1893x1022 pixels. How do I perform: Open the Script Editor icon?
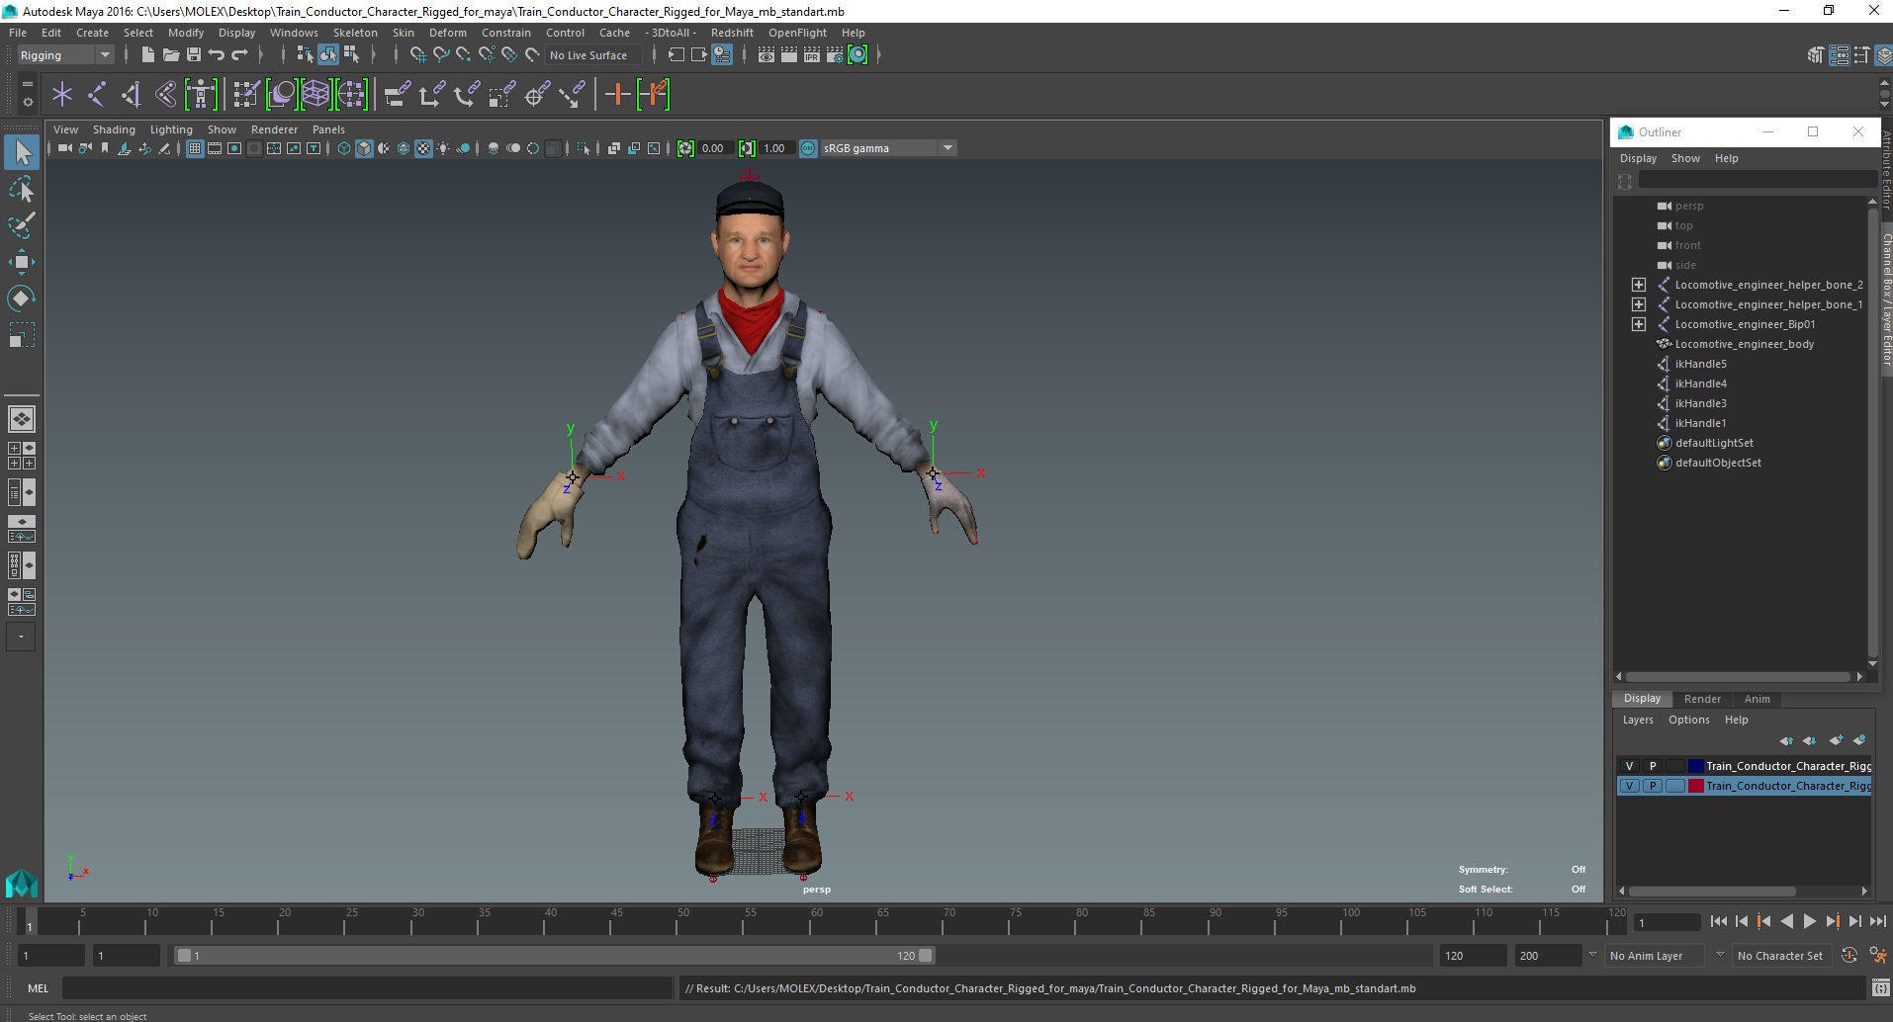point(1880,988)
